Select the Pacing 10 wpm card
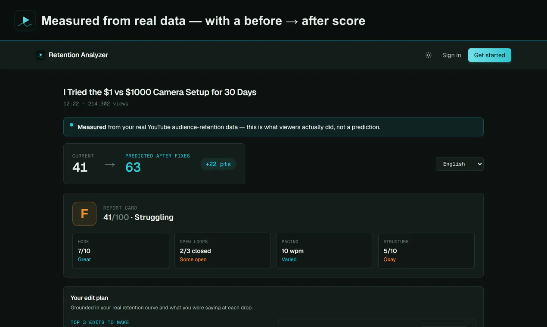Screen dimensions: 547x327 (324, 251)
